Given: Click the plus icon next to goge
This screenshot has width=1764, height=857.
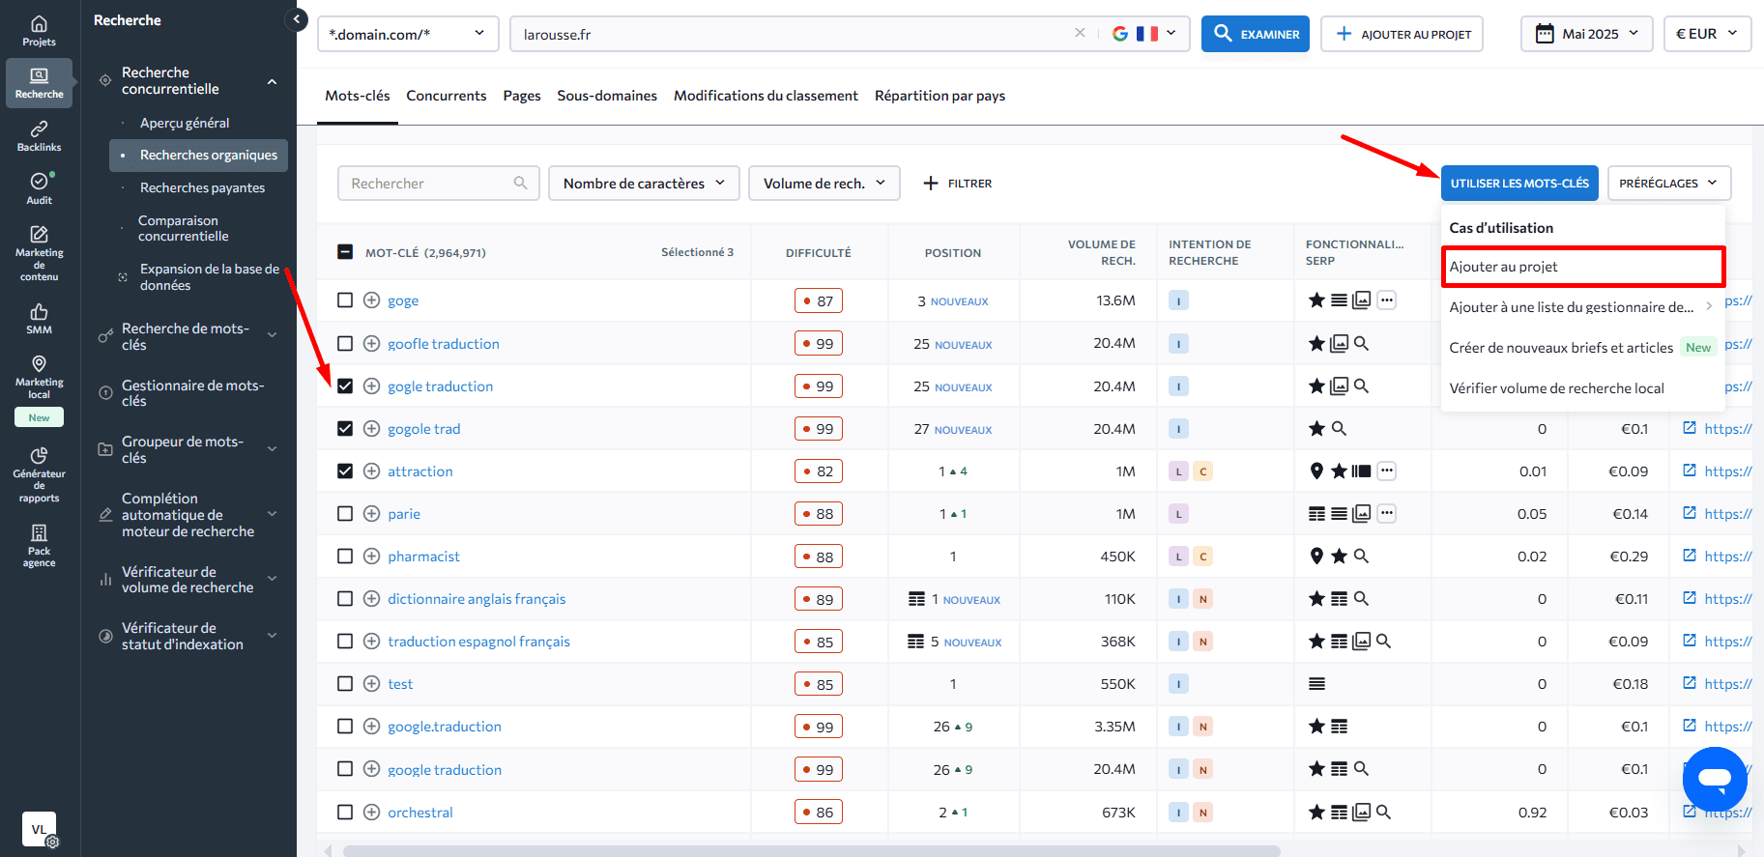Looking at the screenshot, I should [371, 300].
